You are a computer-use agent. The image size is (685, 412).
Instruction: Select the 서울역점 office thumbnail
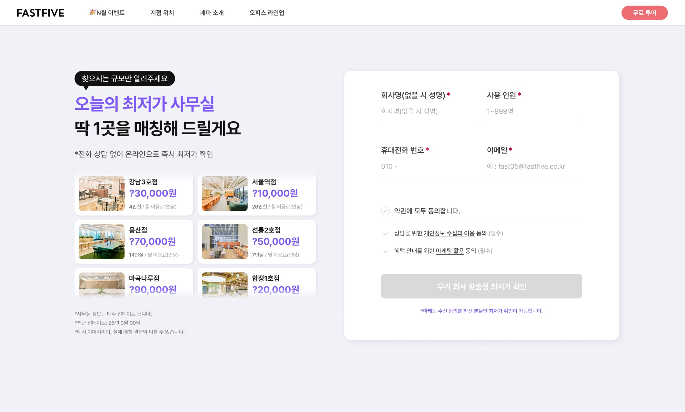pyautogui.click(x=225, y=193)
